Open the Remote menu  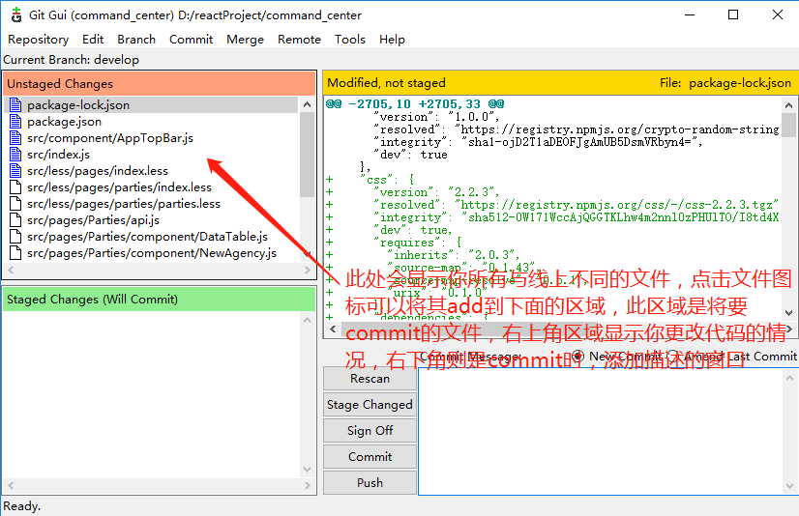[x=299, y=40]
